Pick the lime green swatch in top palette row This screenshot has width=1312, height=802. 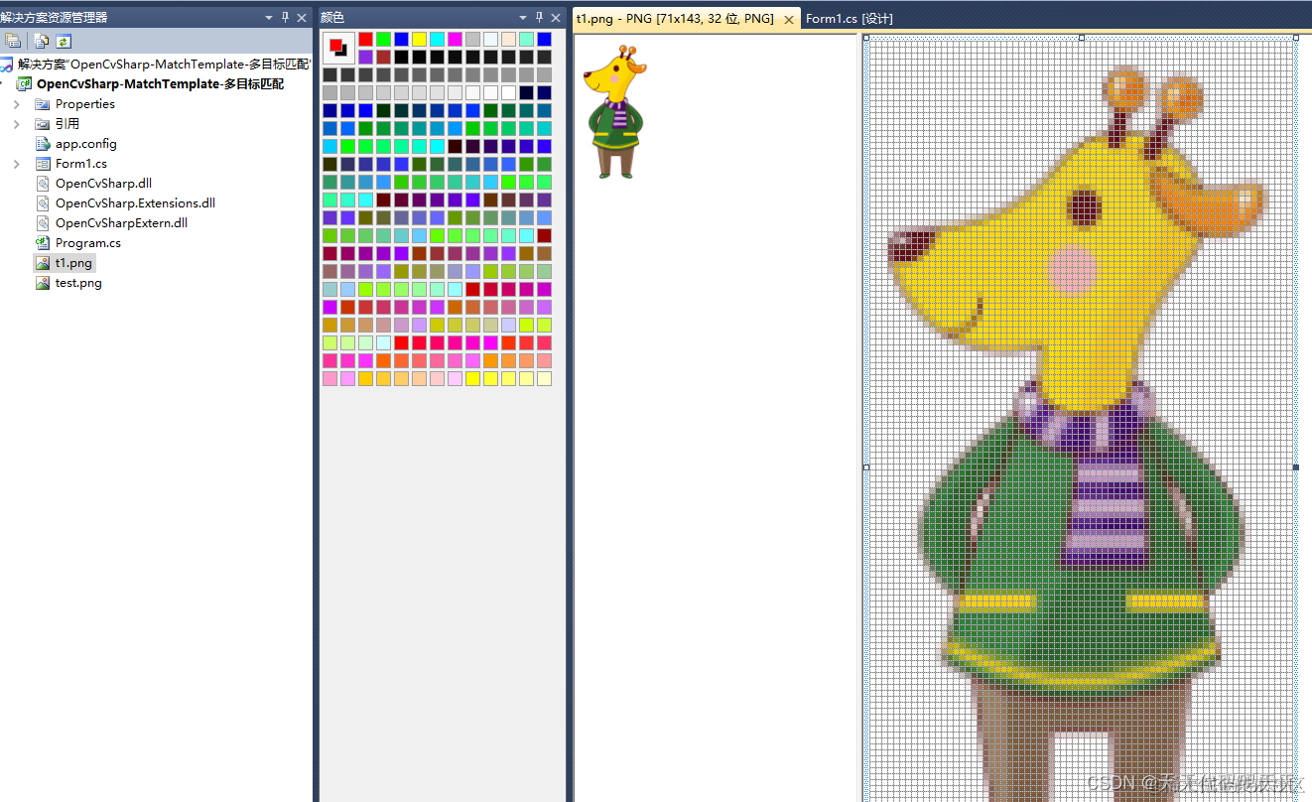383,39
